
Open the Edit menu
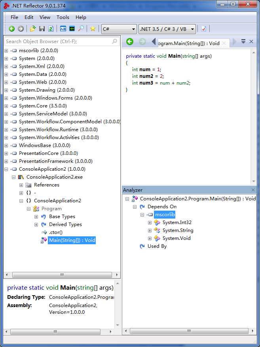tap(29, 17)
